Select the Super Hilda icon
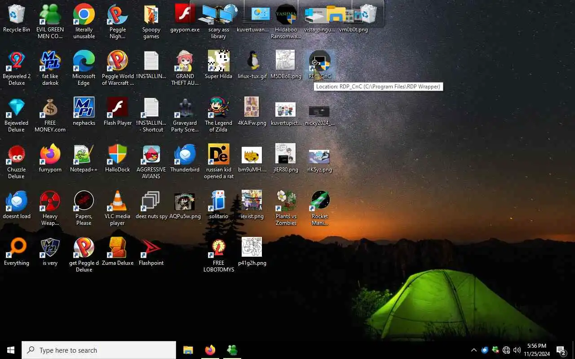 coord(219,65)
